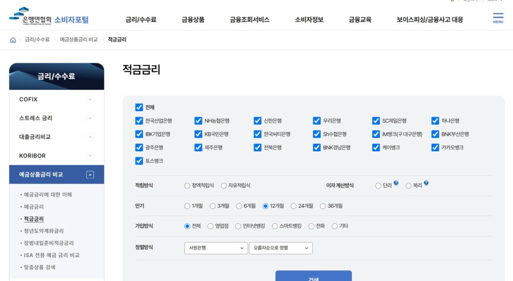The width and height of the screenshot is (513, 281).
Task: Select 단리 interest radio button
Action: (378, 186)
